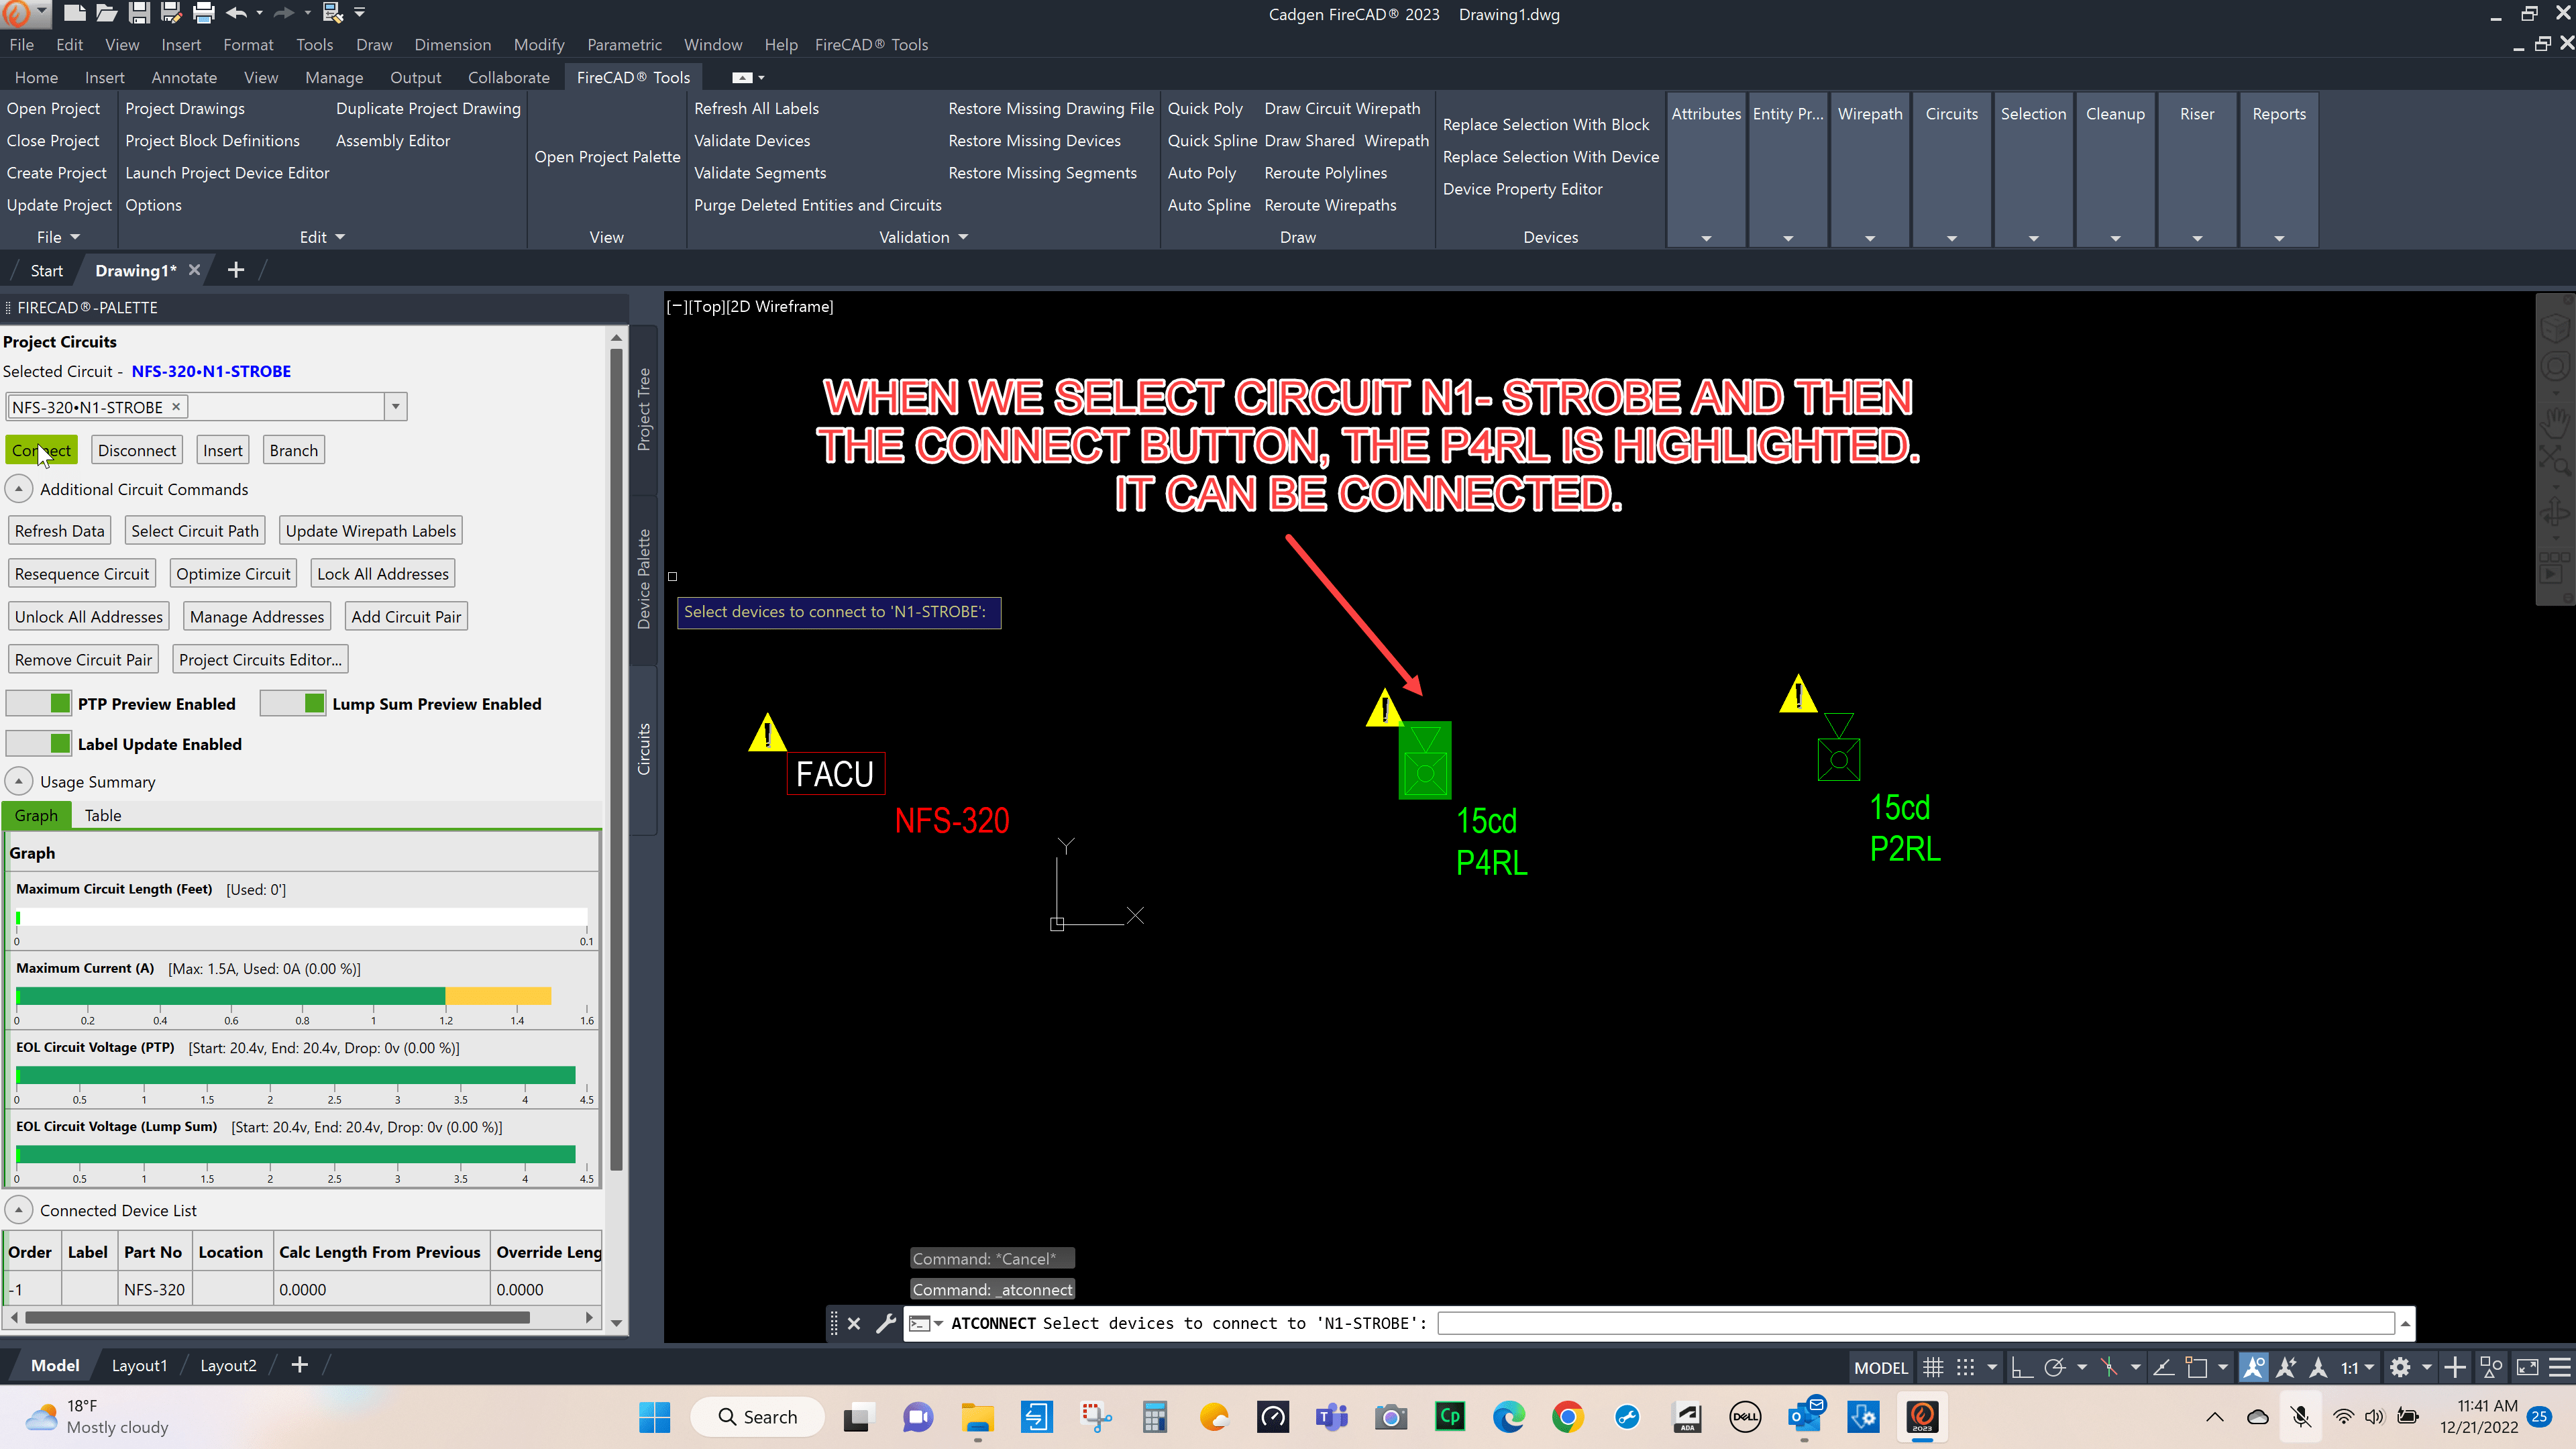The width and height of the screenshot is (2576, 1449).
Task: Open the Parametric menu
Action: pos(625,44)
